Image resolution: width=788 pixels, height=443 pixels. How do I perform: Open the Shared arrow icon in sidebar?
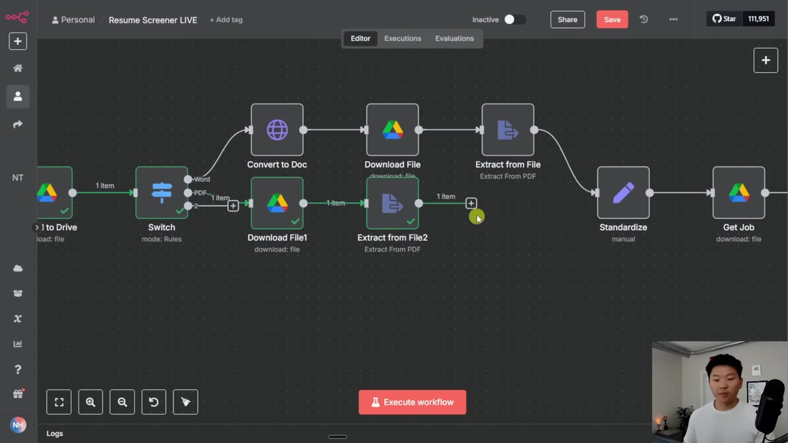(18, 124)
